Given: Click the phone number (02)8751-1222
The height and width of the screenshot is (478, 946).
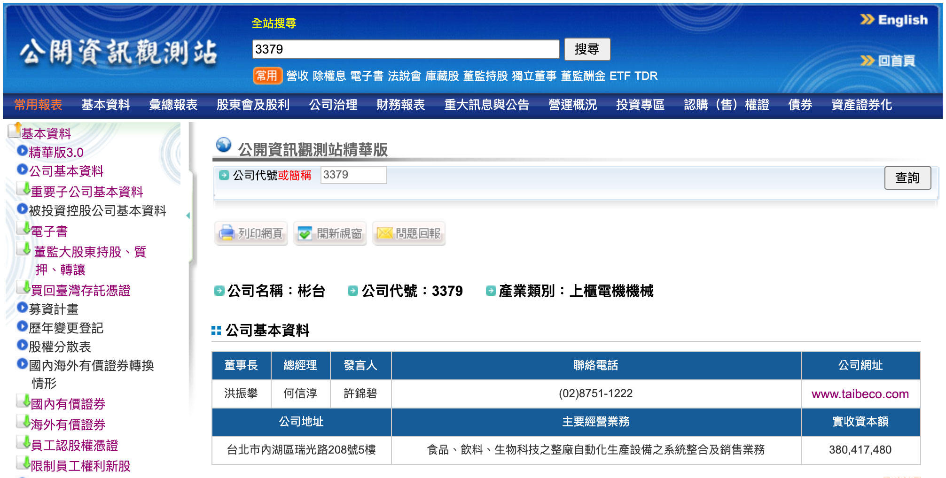Looking at the screenshot, I should 595,393.
